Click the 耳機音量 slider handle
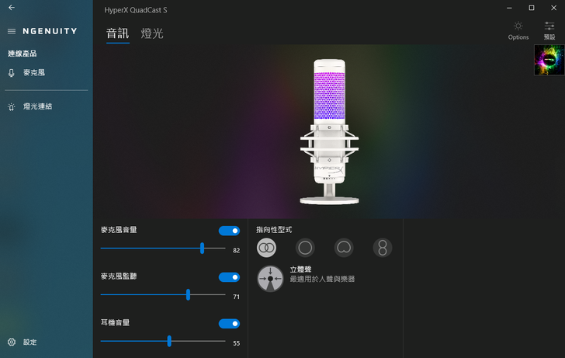 [x=169, y=341]
